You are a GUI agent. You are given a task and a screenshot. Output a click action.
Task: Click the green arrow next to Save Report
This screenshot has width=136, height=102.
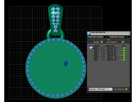(123, 42)
